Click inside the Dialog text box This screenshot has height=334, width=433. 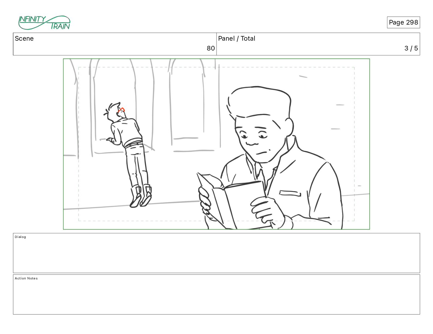coord(216,253)
